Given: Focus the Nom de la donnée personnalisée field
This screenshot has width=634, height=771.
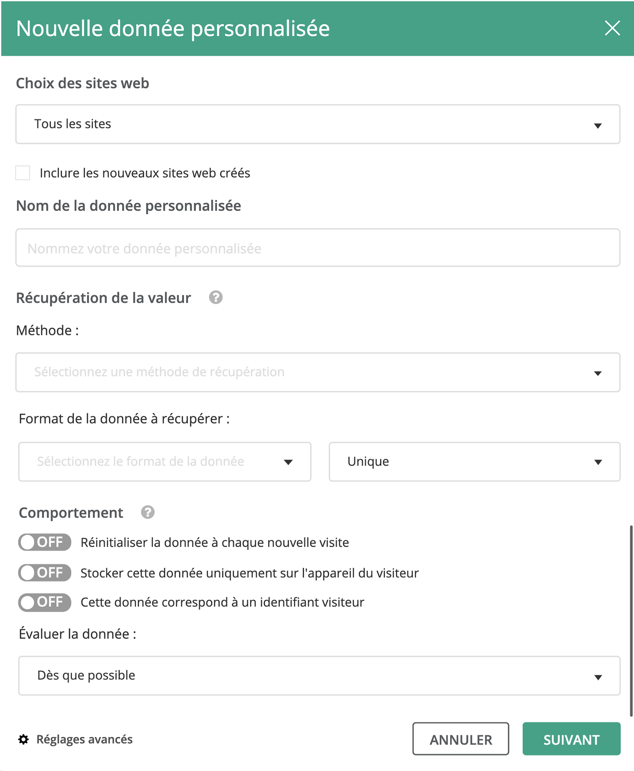Looking at the screenshot, I should (x=318, y=248).
